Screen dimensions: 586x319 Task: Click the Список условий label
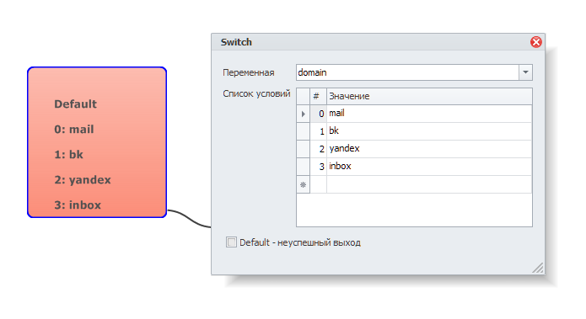pyautogui.click(x=256, y=93)
